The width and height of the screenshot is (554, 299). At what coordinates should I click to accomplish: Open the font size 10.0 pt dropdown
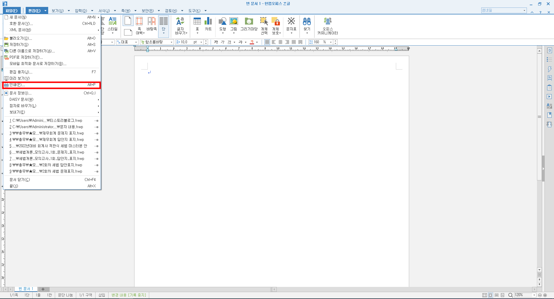coord(201,42)
